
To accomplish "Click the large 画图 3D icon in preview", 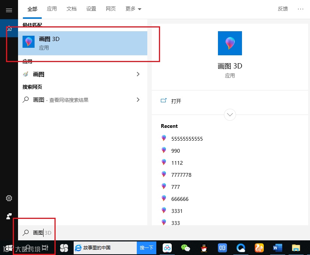I will (x=230, y=43).
